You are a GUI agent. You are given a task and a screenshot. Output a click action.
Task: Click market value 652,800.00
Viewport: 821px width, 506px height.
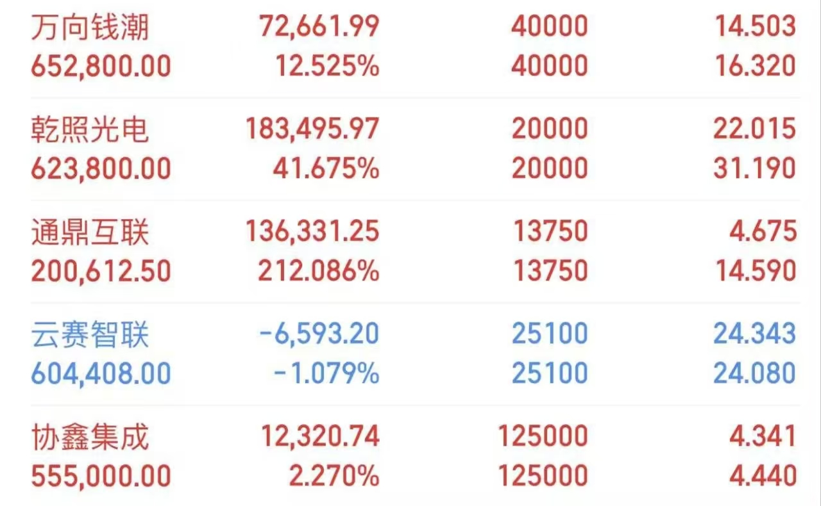(101, 67)
